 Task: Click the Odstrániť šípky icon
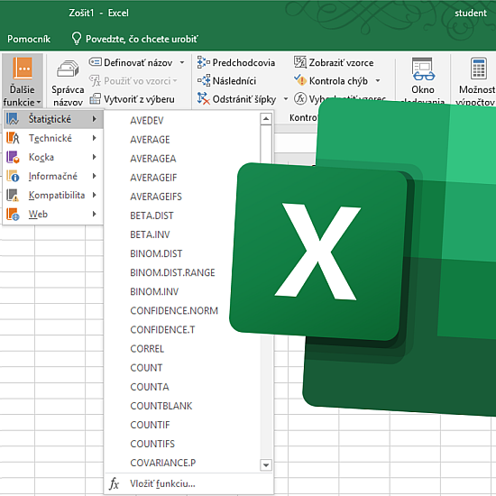[x=204, y=98]
